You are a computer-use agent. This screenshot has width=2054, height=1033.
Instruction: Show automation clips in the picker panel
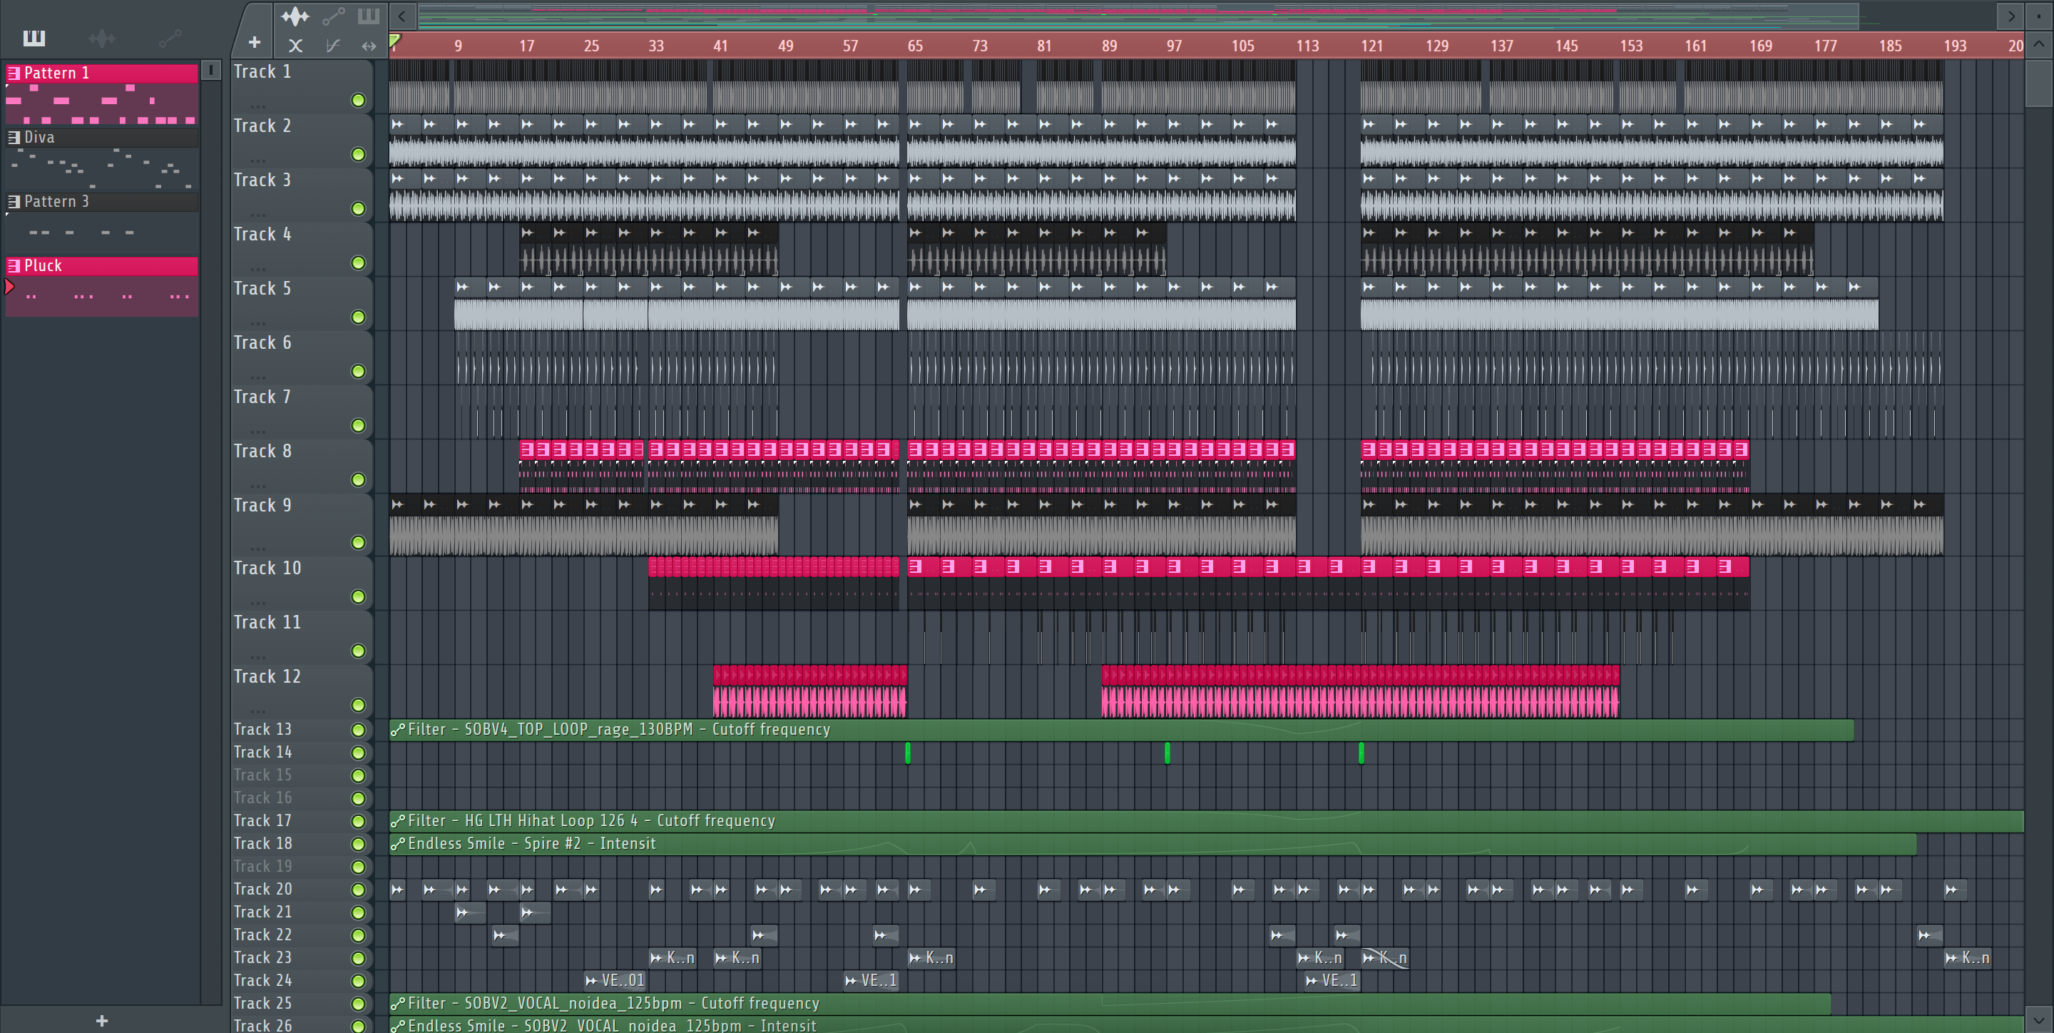point(170,38)
